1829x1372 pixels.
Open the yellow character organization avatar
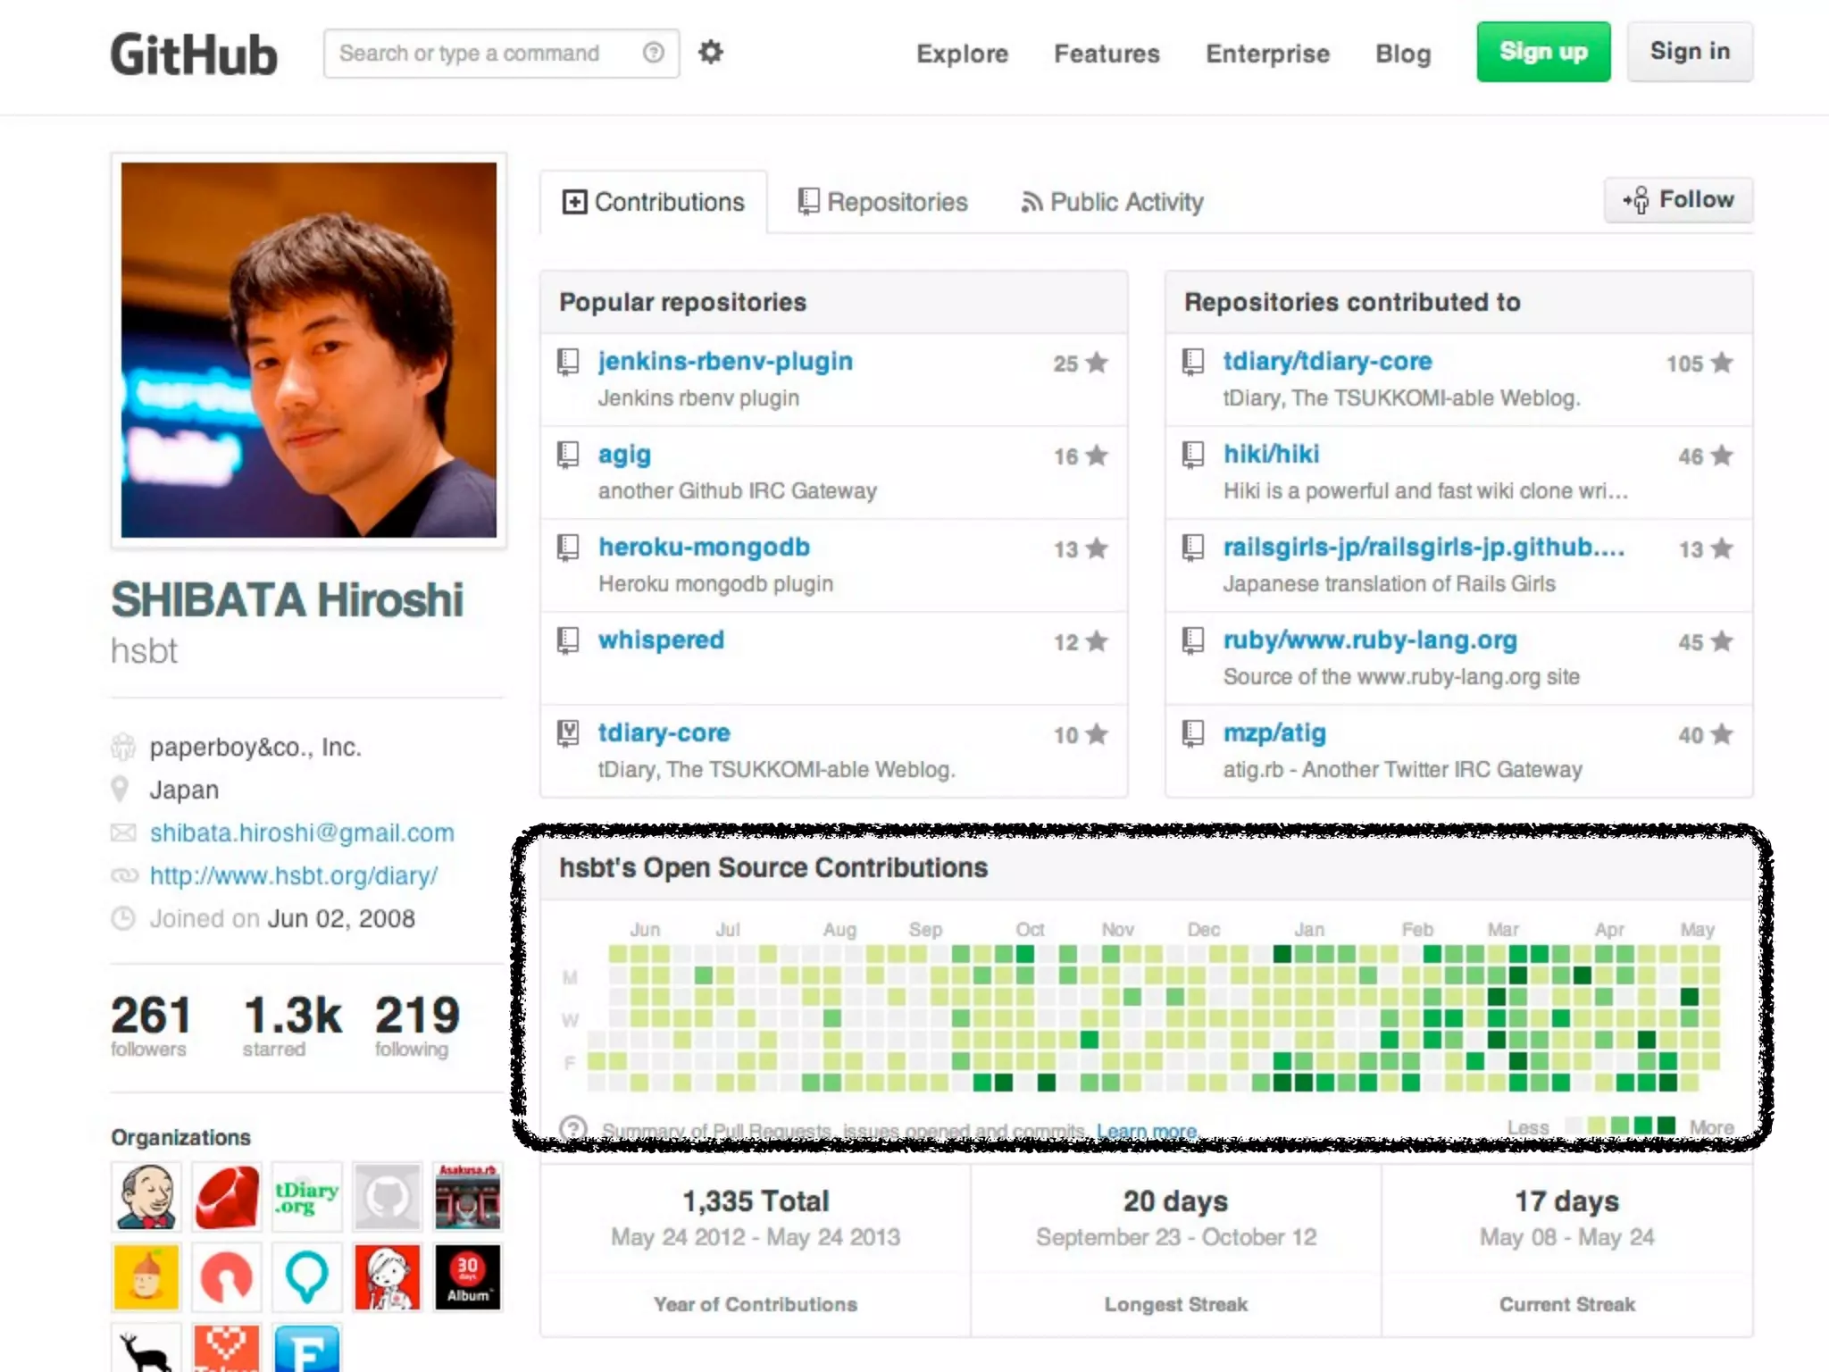pyautogui.click(x=146, y=1277)
